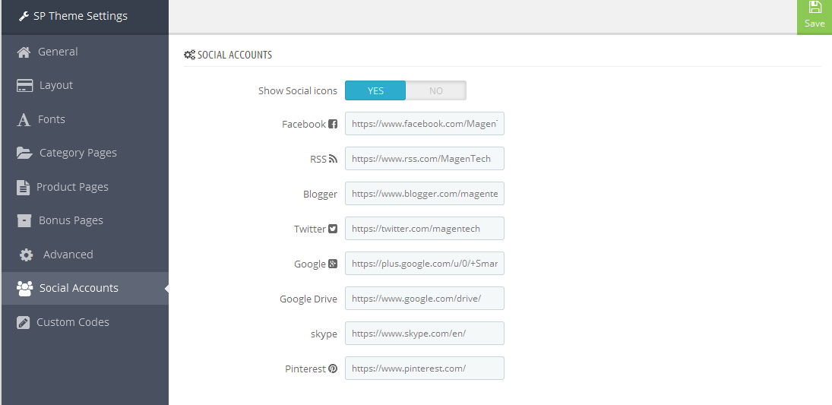
Task: Click the Facebook URL input field
Action: click(x=425, y=124)
